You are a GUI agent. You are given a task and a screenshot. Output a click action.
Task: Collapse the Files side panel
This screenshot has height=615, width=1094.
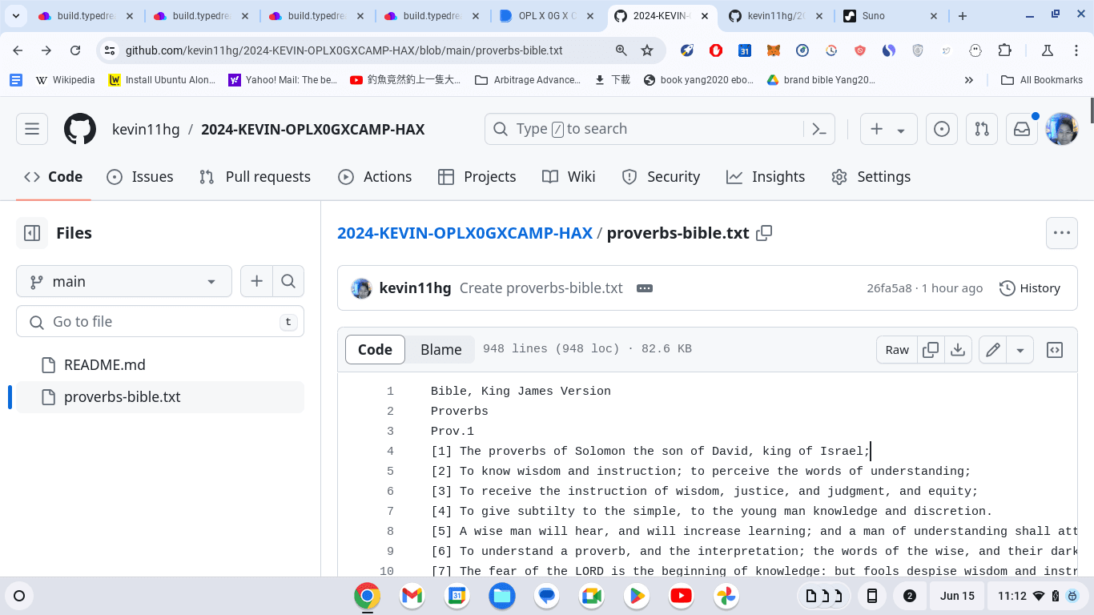pos(32,233)
